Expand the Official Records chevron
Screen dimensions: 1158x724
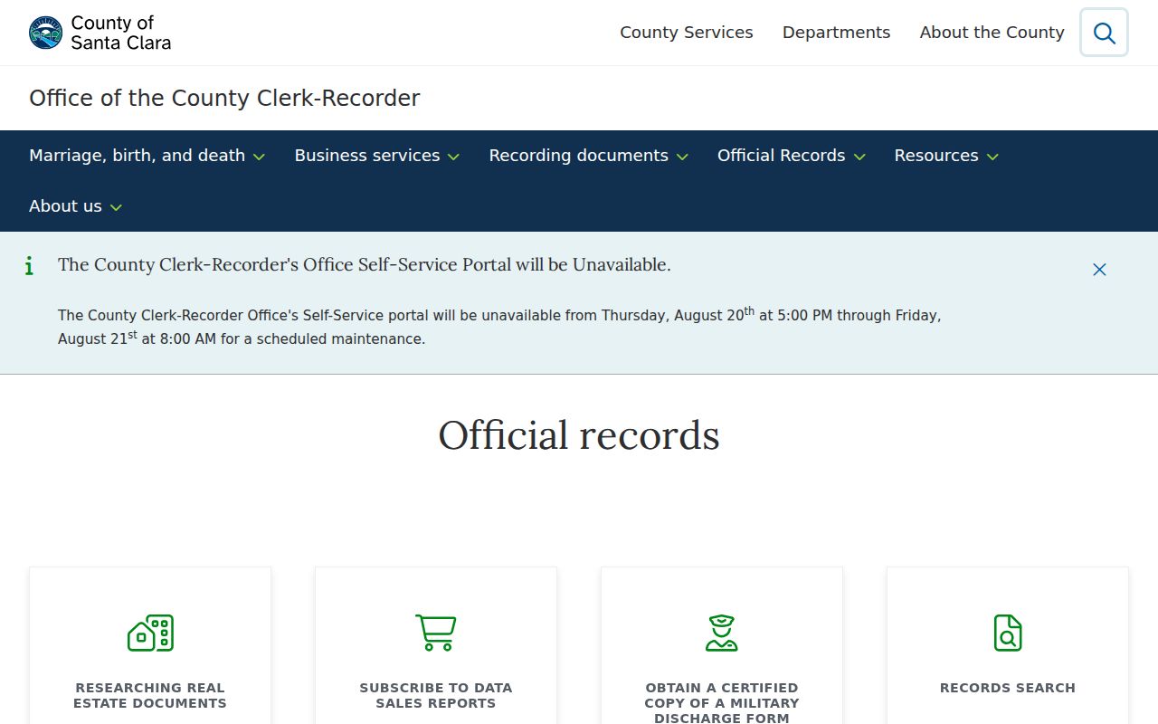[x=859, y=157]
